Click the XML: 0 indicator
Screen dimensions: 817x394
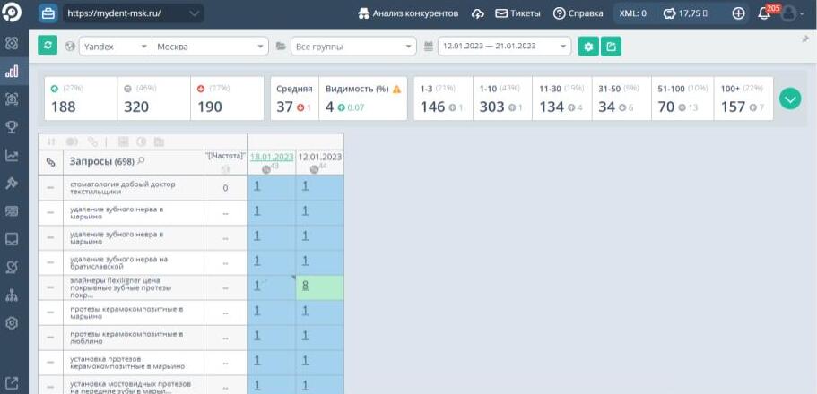632,13
